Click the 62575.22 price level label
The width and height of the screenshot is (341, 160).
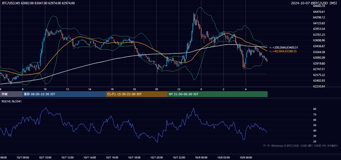[x=319, y=75]
